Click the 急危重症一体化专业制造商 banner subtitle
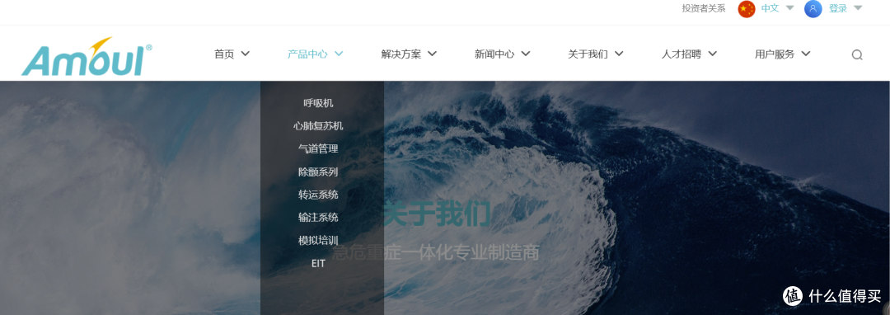The width and height of the screenshot is (890, 315). [x=435, y=252]
